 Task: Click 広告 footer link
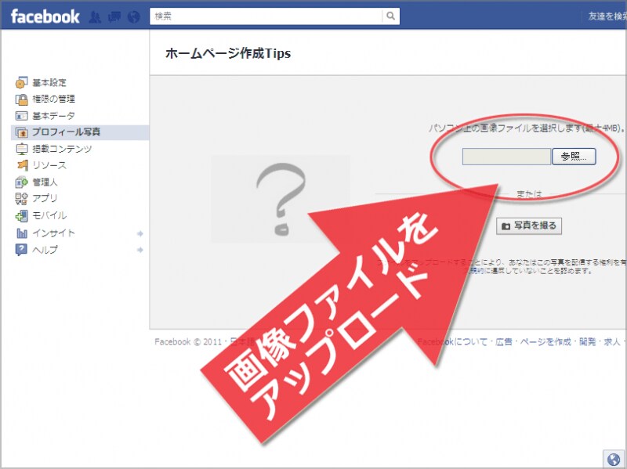coord(503,341)
